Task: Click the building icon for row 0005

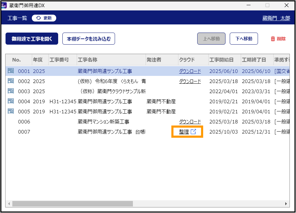Action: pyautogui.click(x=11, y=111)
